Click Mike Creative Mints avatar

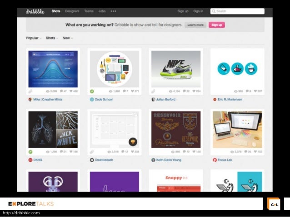point(30,100)
